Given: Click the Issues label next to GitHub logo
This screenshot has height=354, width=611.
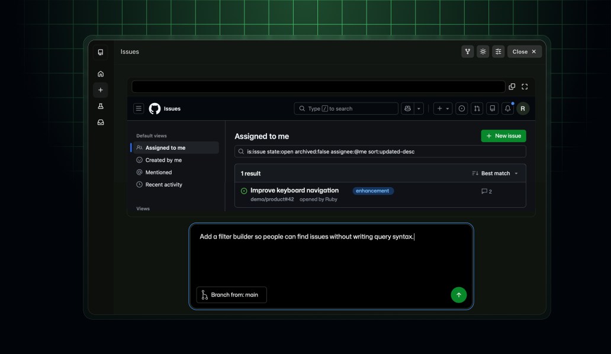Looking at the screenshot, I should click(172, 109).
